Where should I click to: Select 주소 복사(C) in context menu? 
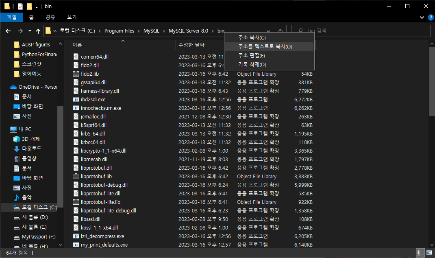click(x=269, y=37)
